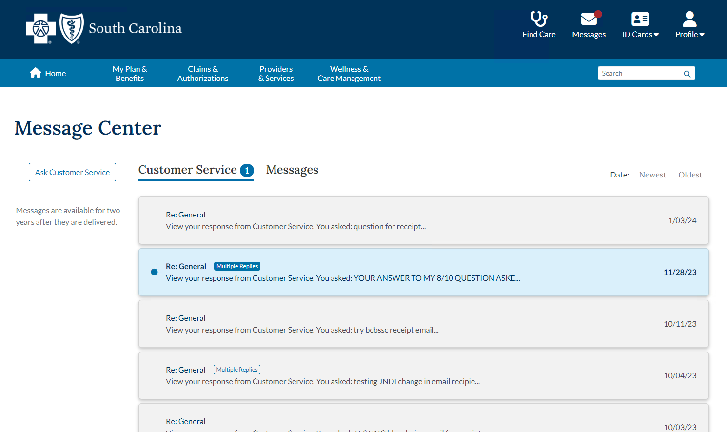Click the BlueShield shield logo icon
Viewport: 727px width, 432px height.
point(72,28)
